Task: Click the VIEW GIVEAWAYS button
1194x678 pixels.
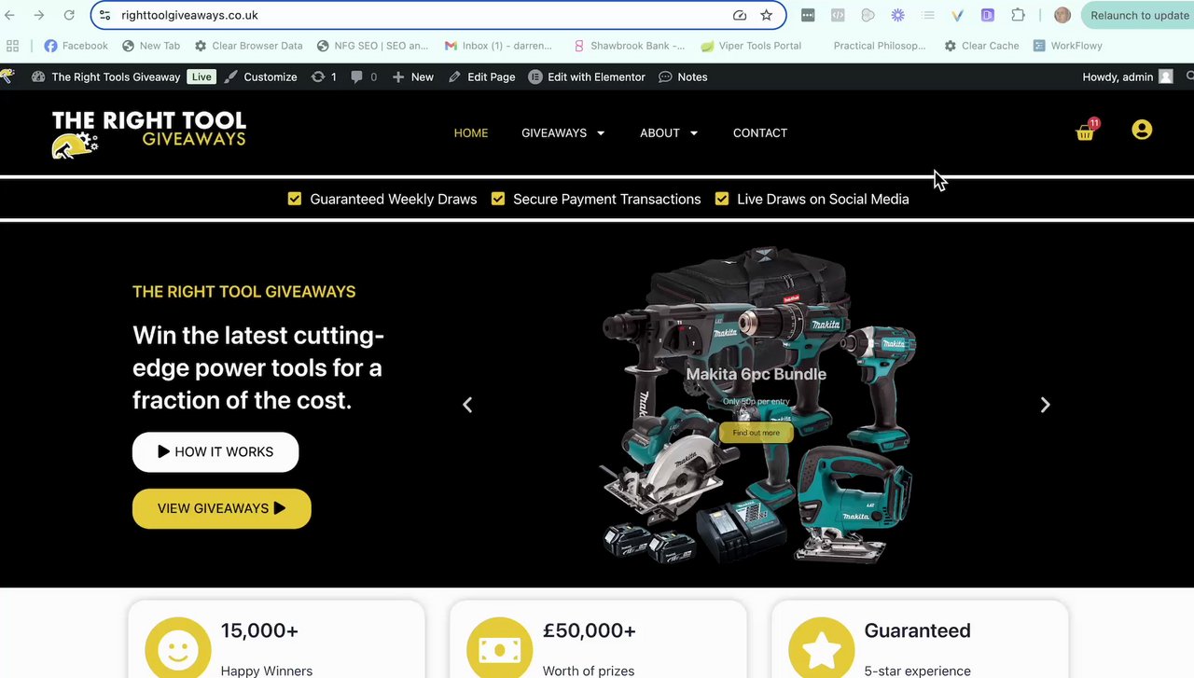Action: [222, 508]
